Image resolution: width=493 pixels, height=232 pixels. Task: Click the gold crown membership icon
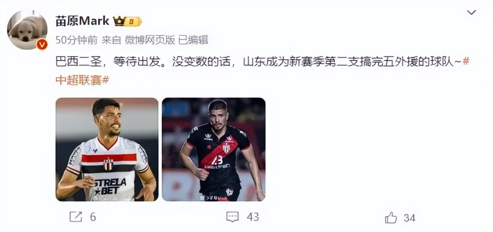[119, 21]
